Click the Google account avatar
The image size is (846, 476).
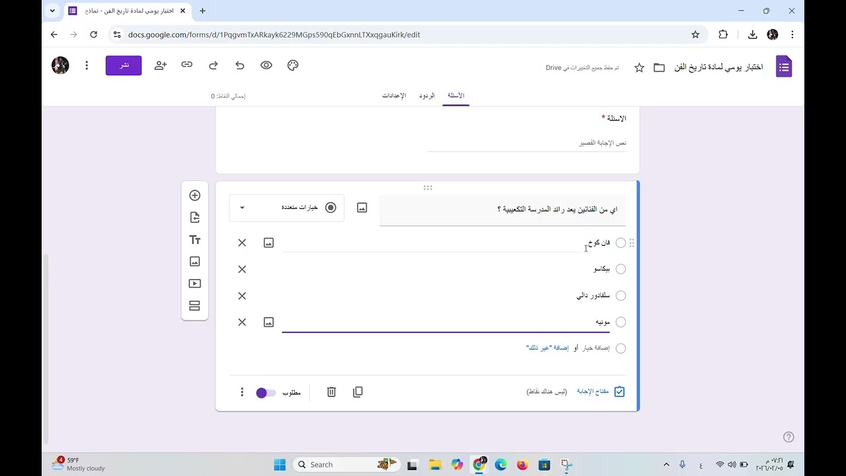(x=60, y=65)
